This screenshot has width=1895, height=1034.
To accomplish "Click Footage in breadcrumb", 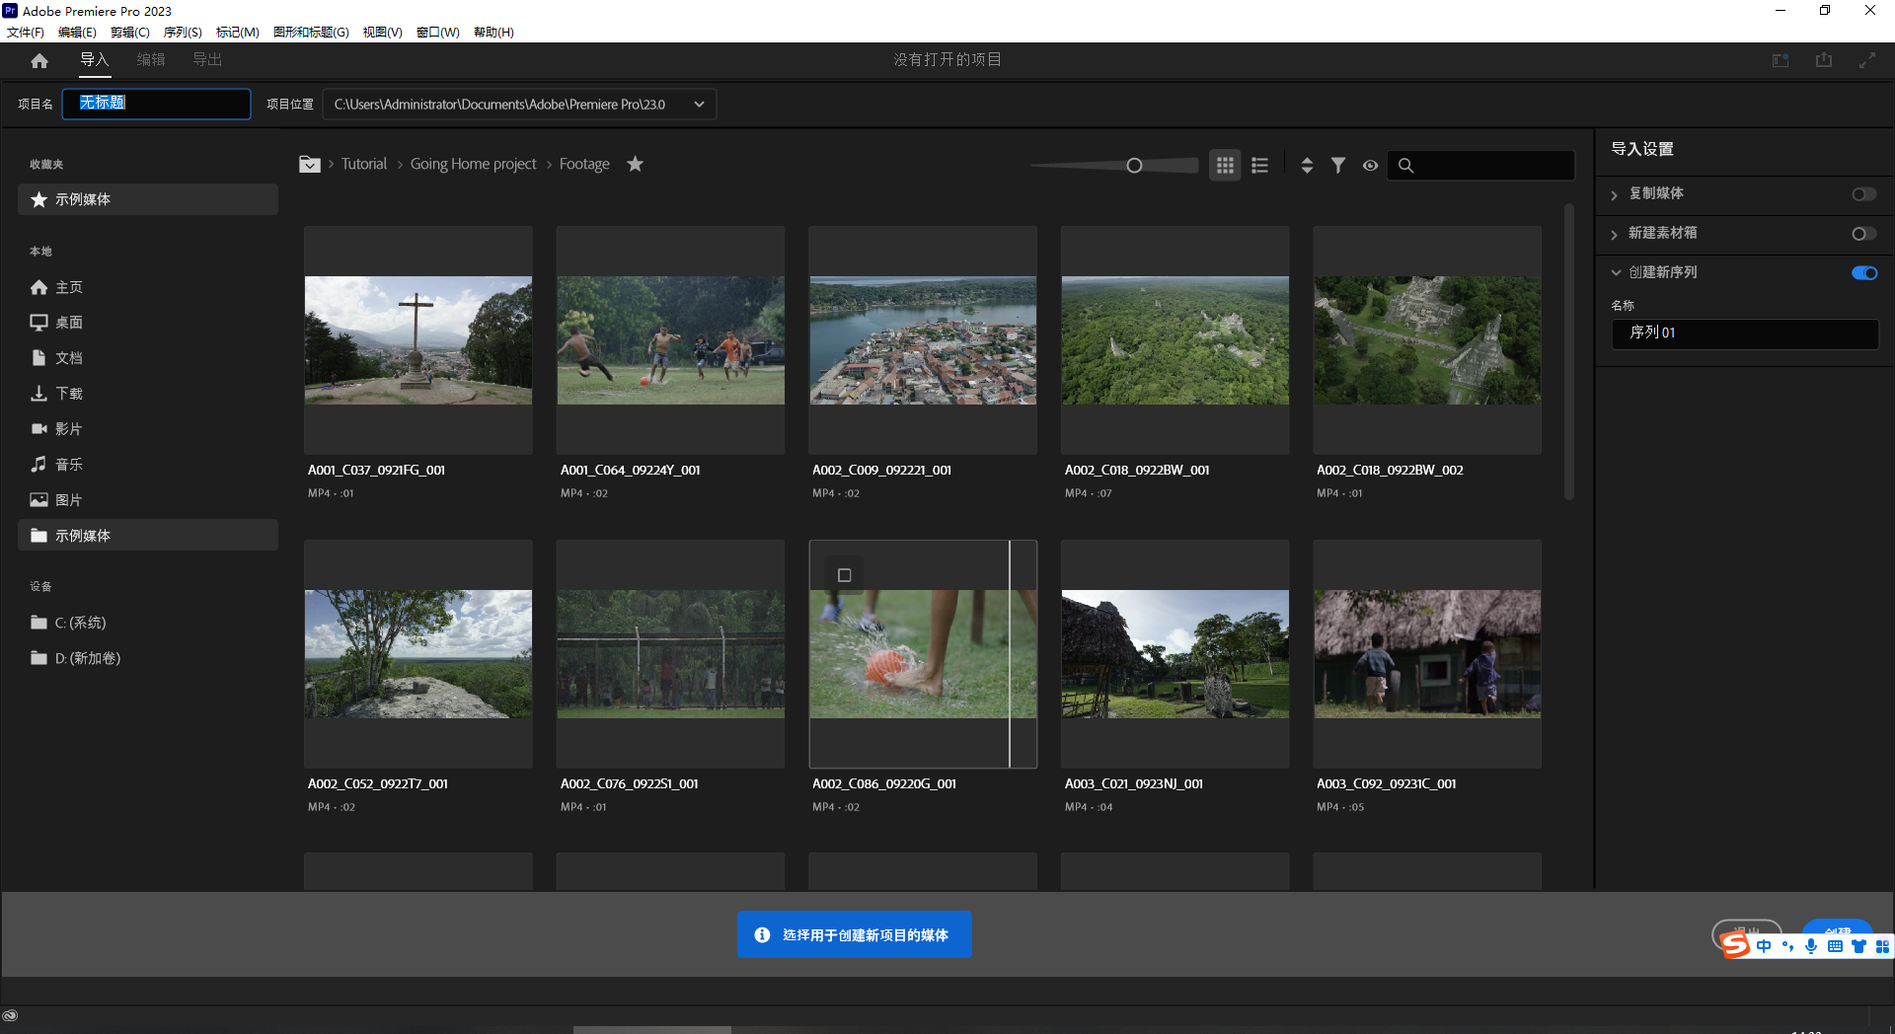I will pos(584,164).
